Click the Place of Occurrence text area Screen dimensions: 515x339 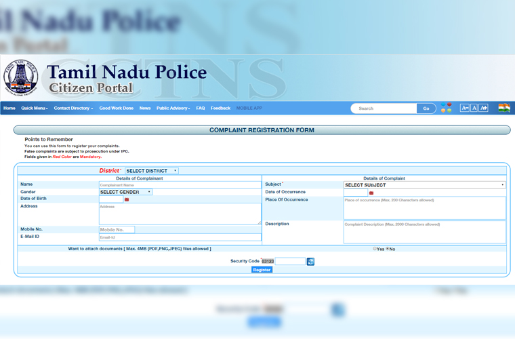pyautogui.click(x=425, y=208)
